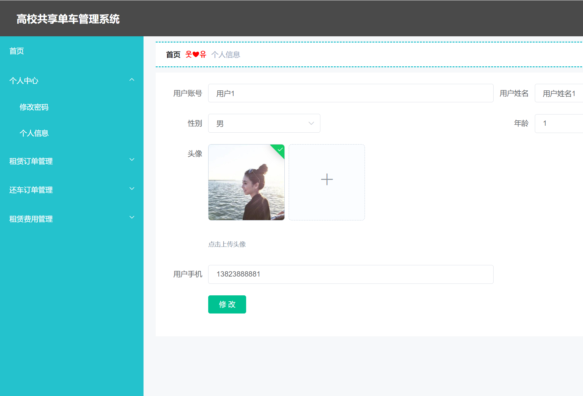Click the 用户手机 phone number field
Image resolution: width=583 pixels, height=396 pixels.
point(350,274)
